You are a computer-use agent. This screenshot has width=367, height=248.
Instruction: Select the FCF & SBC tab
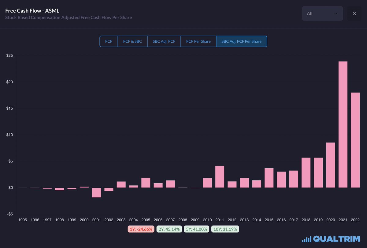132,41
